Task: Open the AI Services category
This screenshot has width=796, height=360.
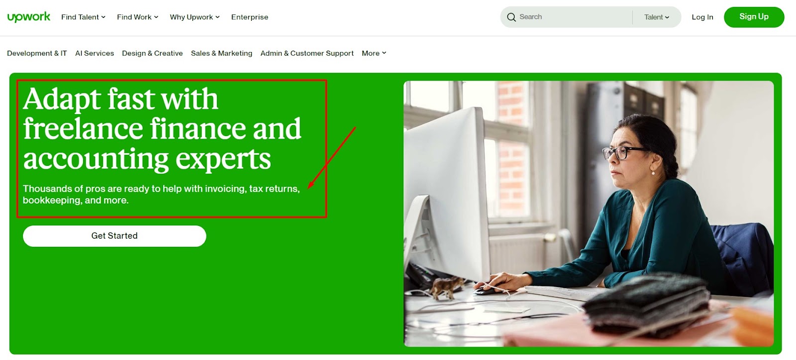Action: coord(95,53)
